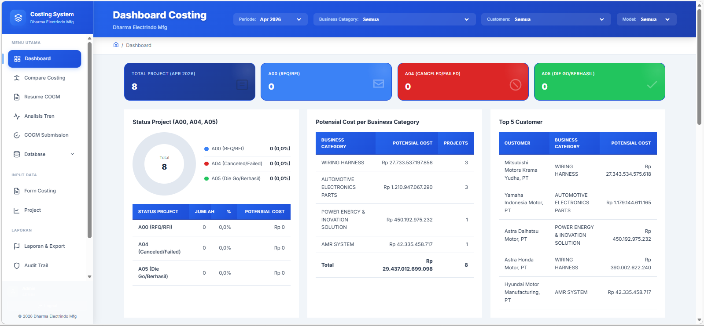Click the Audit Trail shield icon
The image size is (704, 326).
coord(17,266)
